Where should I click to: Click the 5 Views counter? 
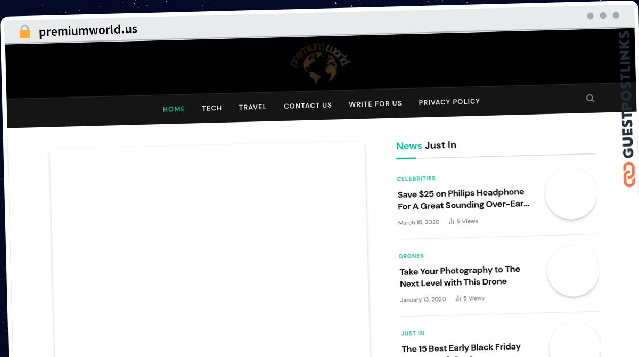coord(470,298)
